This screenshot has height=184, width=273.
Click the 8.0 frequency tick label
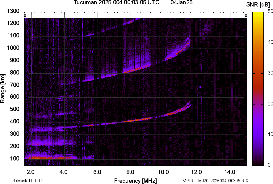point(130,172)
